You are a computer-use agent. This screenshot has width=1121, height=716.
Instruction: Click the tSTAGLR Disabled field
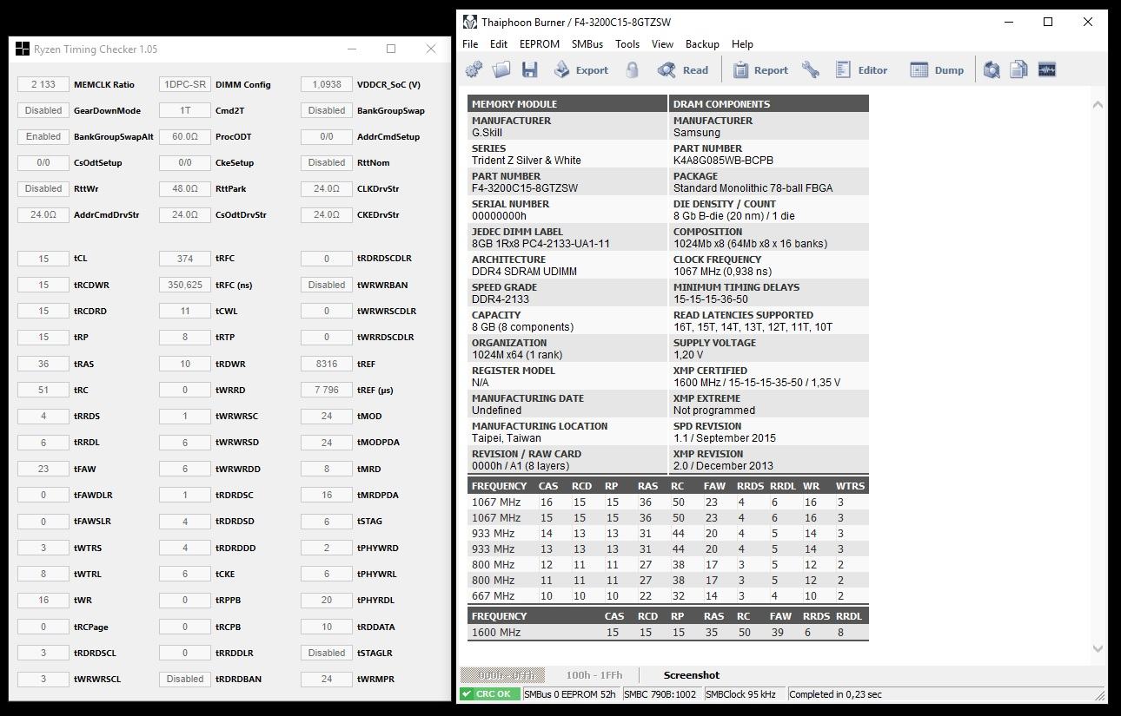tap(327, 653)
